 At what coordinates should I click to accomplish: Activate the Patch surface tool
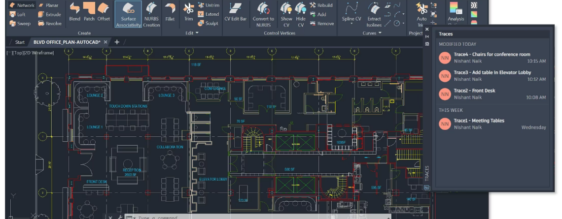89,12
